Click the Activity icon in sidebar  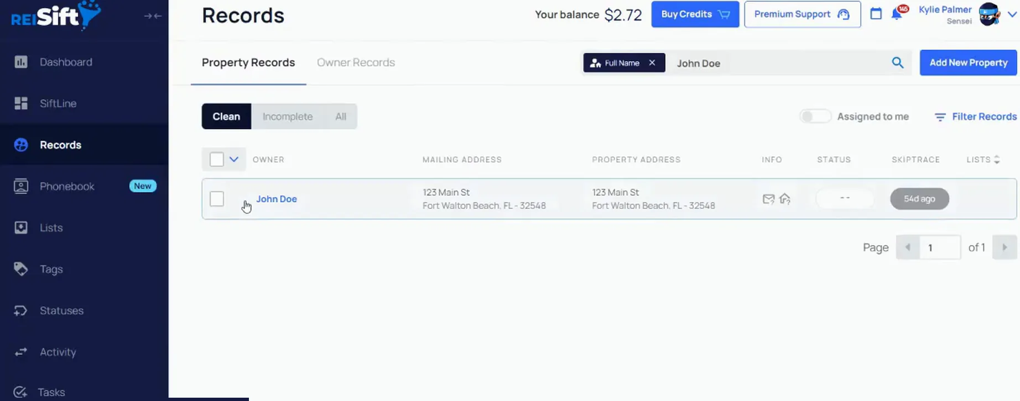pyautogui.click(x=21, y=352)
